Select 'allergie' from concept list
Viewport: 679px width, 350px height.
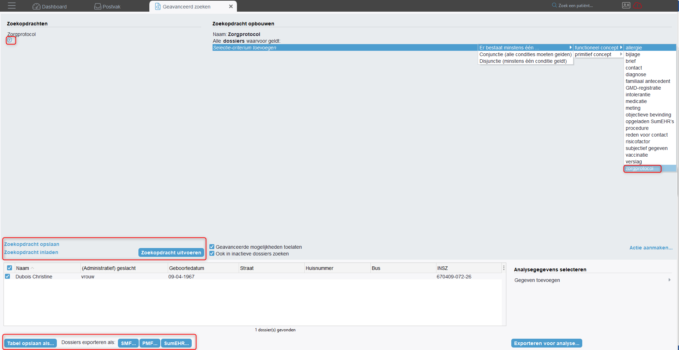(x=650, y=48)
